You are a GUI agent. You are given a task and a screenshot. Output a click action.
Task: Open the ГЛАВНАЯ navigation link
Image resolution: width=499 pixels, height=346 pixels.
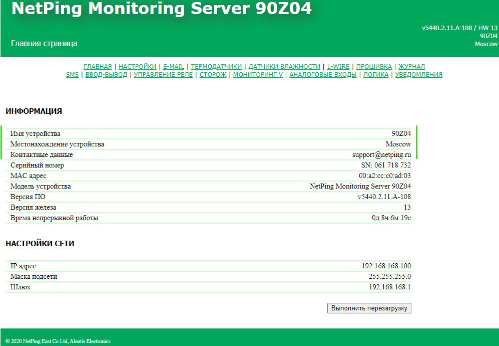point(98,66)
